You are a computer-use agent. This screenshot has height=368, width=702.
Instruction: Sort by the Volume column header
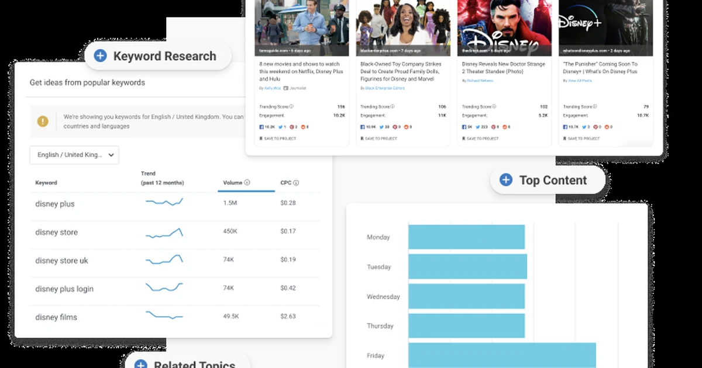pyautogui.click(x=232, y=183)
